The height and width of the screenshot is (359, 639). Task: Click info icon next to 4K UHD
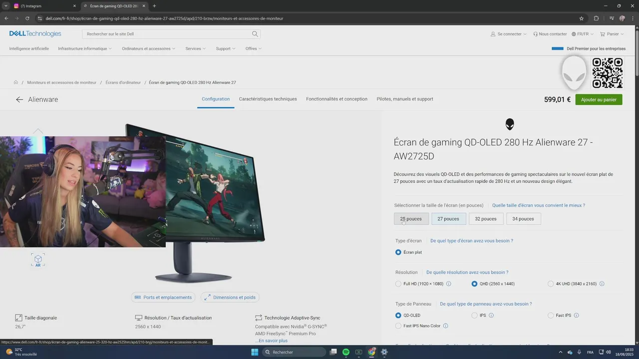pos(602,284)
